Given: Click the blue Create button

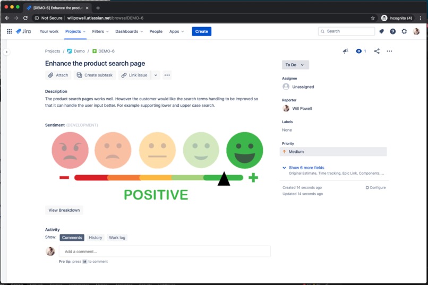Looking at the screenshot, I should pyautogui.click(x=201, y=31).
